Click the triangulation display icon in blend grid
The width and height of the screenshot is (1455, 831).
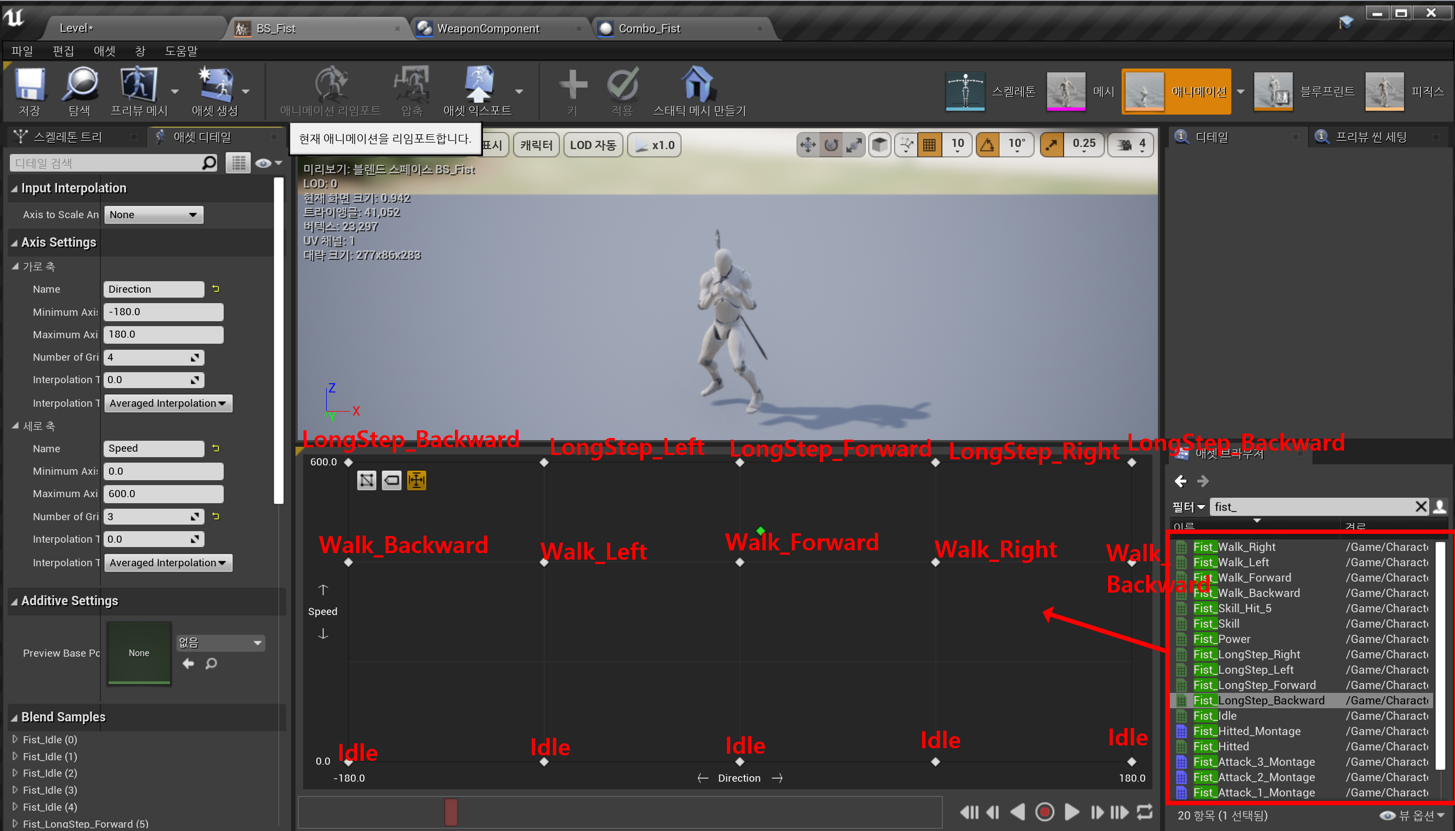tap(366, 481)
